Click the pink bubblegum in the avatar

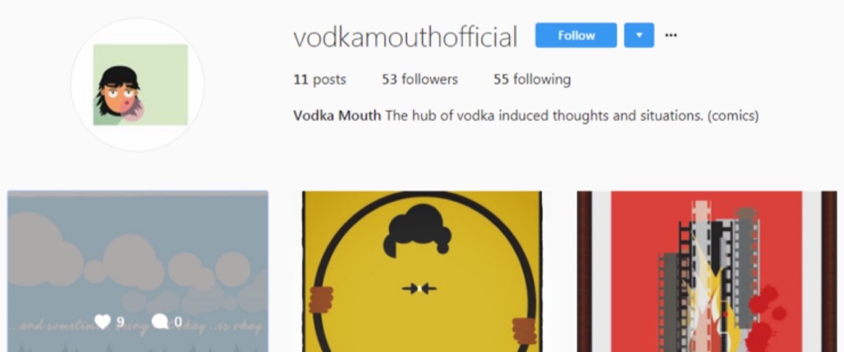132,110
